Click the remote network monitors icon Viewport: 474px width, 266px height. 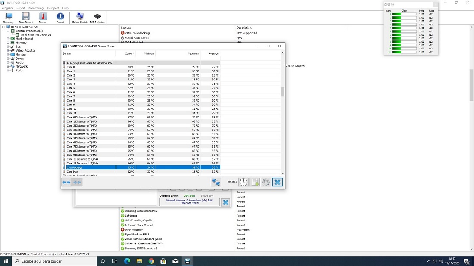pos(216,182)
